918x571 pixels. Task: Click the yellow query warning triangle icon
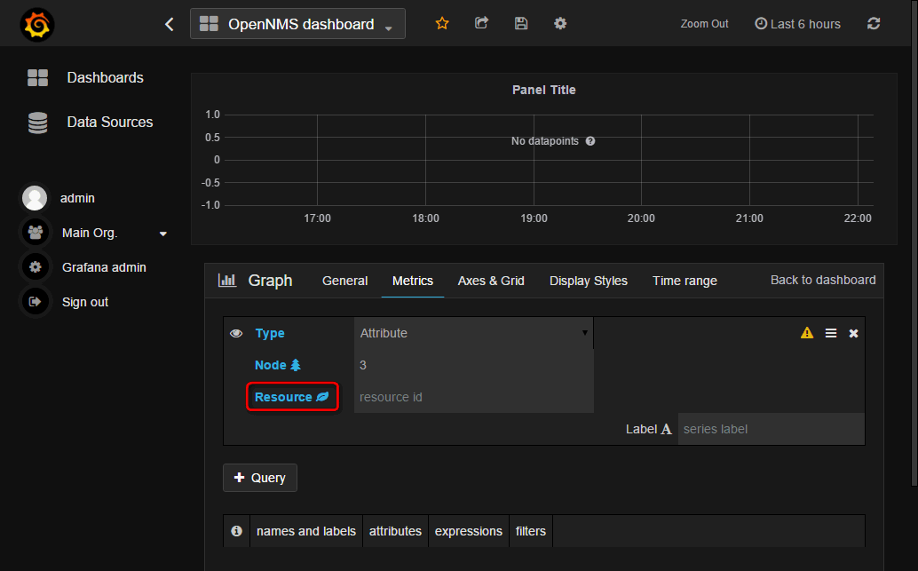point(807,333)
